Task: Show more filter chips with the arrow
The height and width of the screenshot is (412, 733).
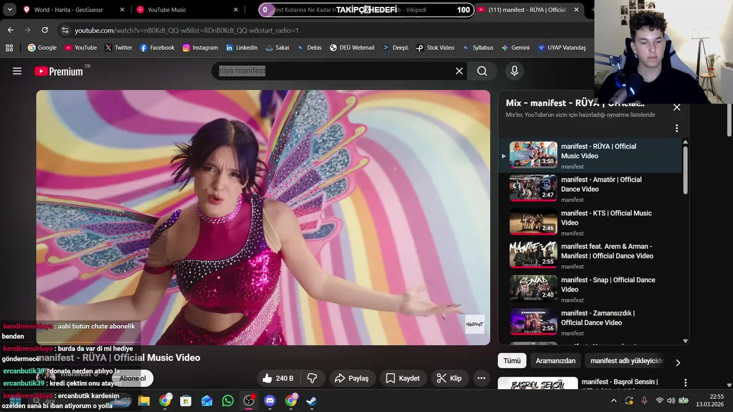Action: (x=678, y=362)
